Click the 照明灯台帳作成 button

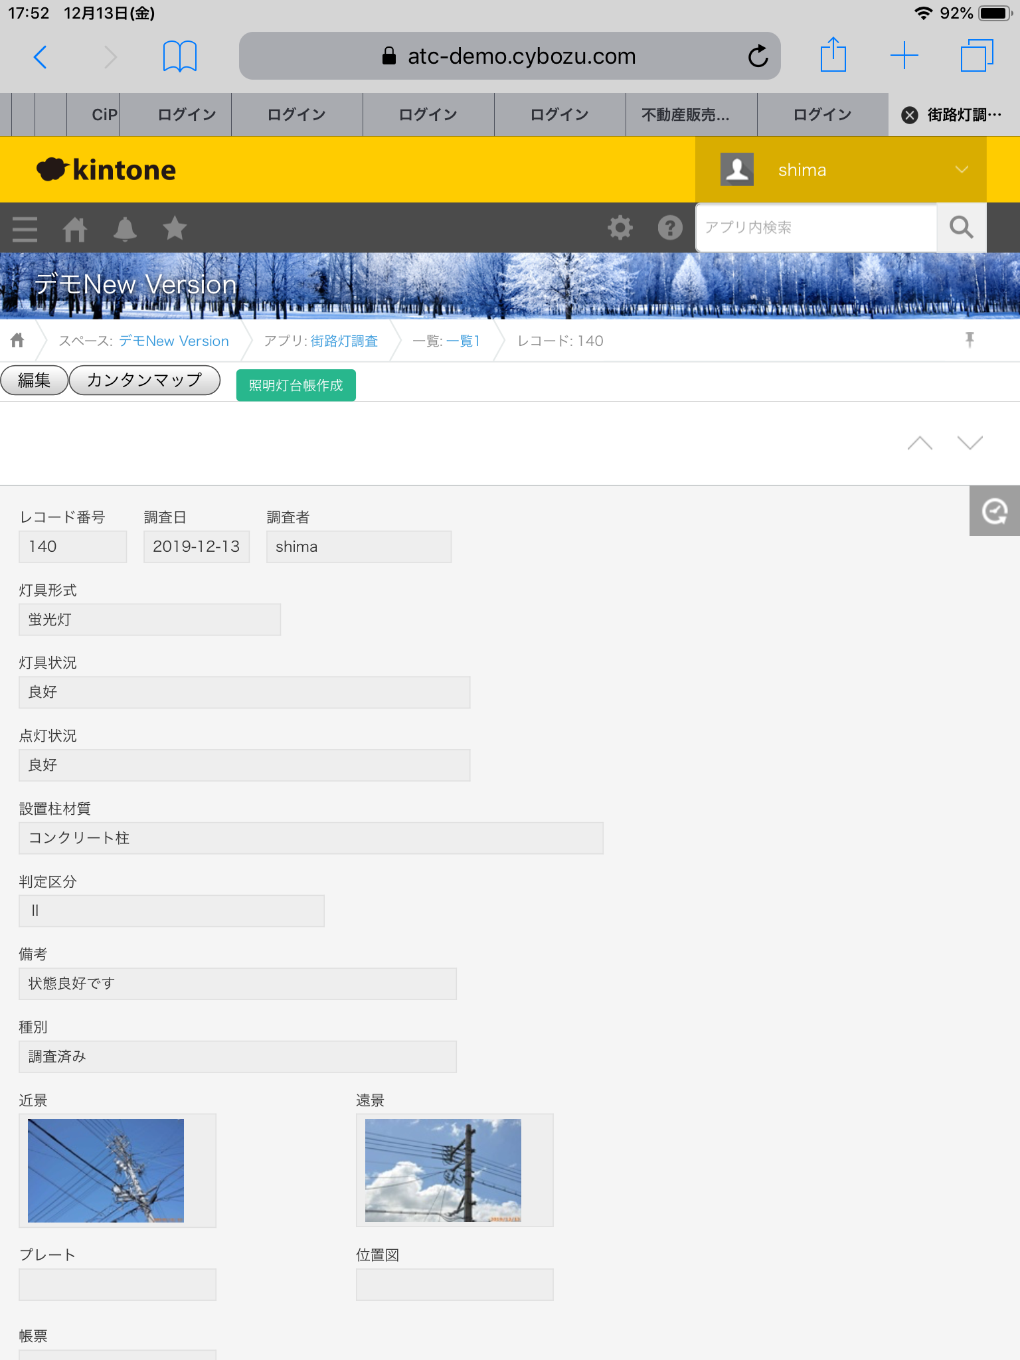coord(296,385)
